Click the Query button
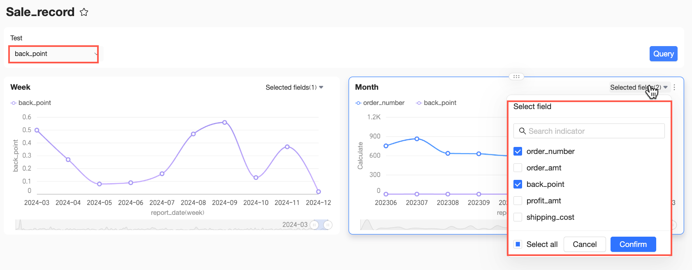The height and width of the screenshot is (270, 692). [x=663, y=54]
